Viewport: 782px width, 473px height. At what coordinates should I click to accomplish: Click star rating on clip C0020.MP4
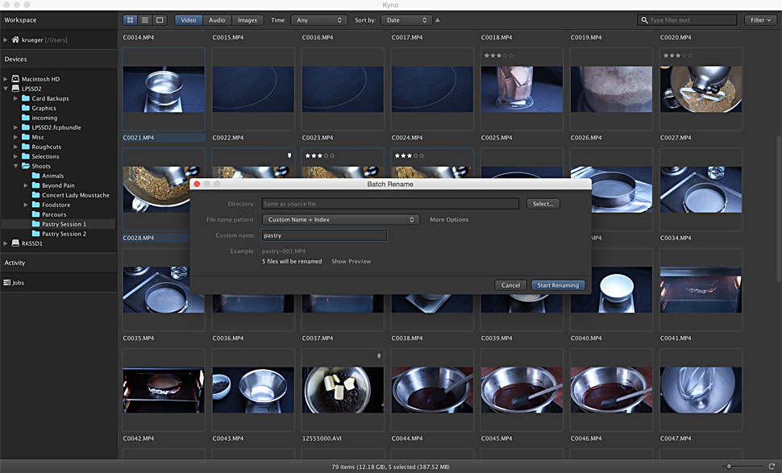click(x=678, y=56)
